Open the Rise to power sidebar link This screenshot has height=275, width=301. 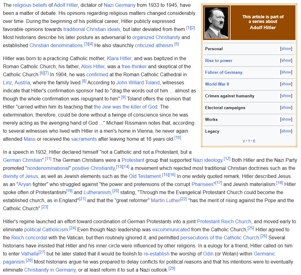point(219,60)
